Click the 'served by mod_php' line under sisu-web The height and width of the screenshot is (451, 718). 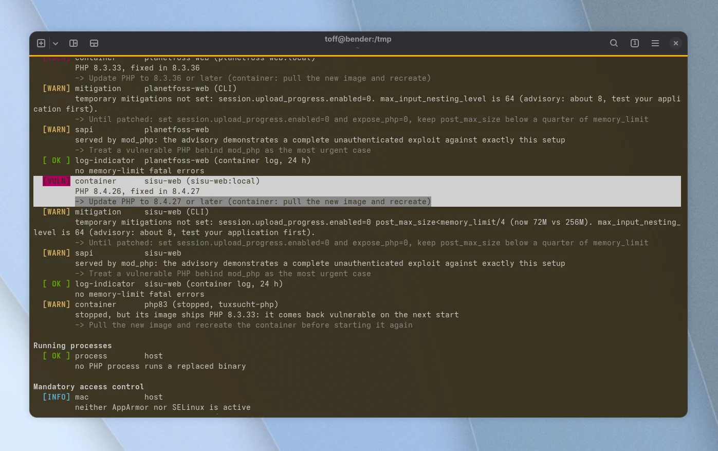pyautogui.click(x=320, y=263)
